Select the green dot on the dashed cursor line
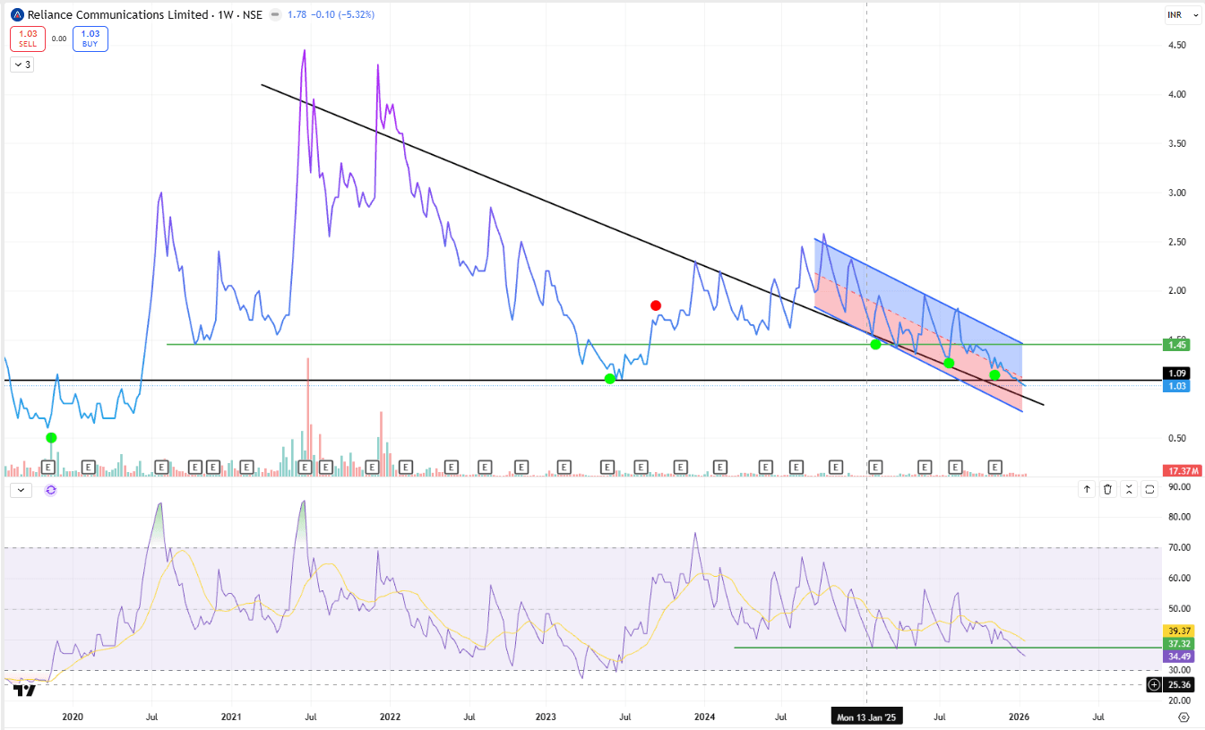The height and width of the screenshot is (730, 1205). coord(875,344)
